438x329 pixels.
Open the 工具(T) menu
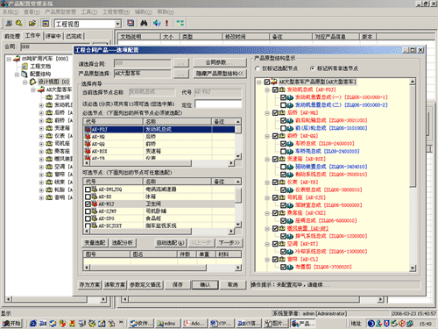pos(89,12)
